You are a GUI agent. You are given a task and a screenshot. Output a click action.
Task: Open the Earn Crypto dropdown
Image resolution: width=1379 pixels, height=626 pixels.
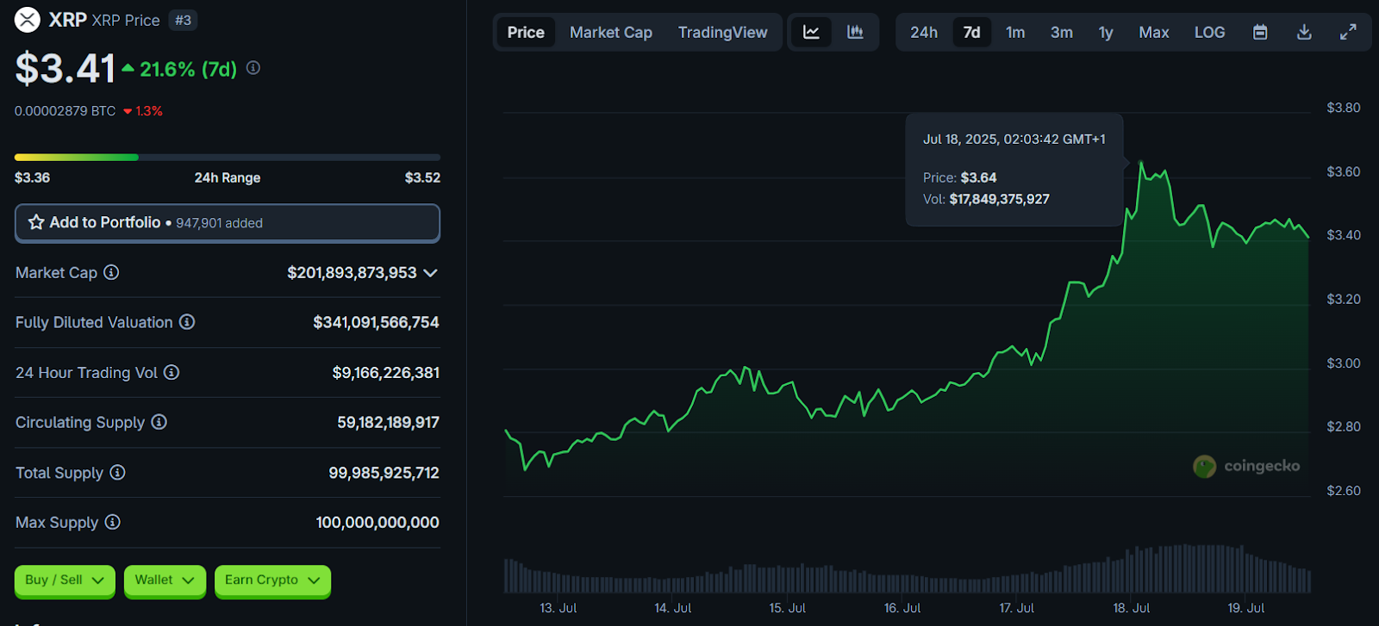[x=271, y=580]
